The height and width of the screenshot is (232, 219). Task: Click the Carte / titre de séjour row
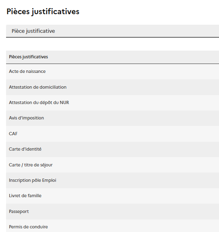click(113, 165)
